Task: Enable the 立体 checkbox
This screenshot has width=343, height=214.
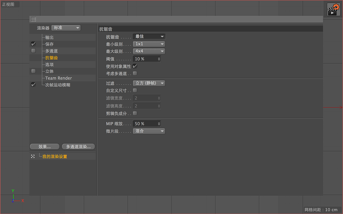Action: point(33,71)
